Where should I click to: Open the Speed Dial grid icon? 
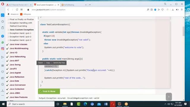click(x=22, y=10)
